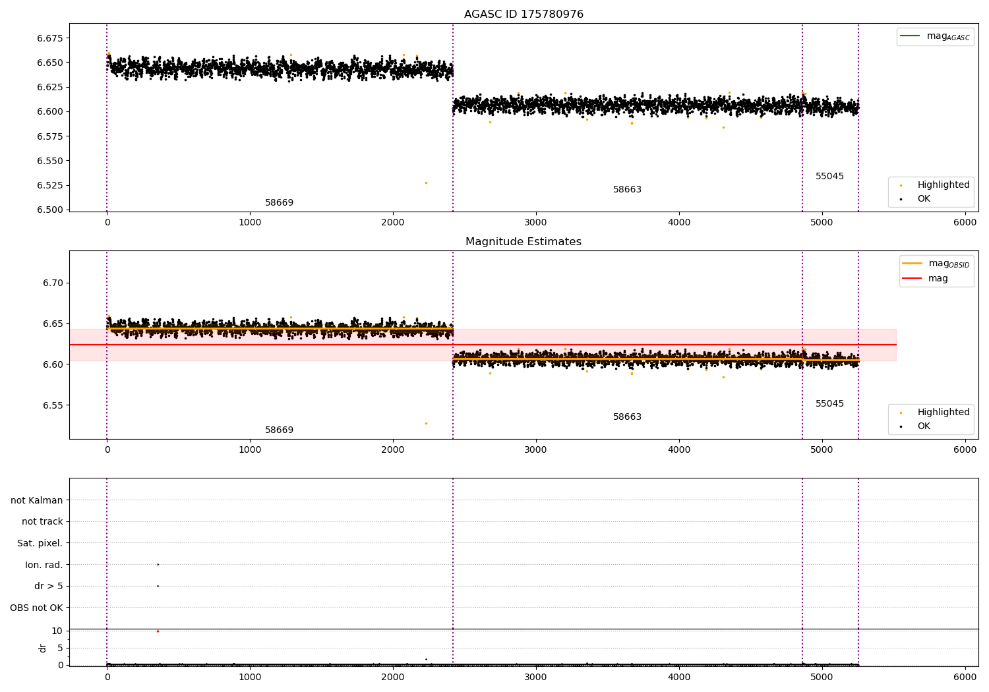Click the 6.575 y-axis tick label

coord(49,136)
